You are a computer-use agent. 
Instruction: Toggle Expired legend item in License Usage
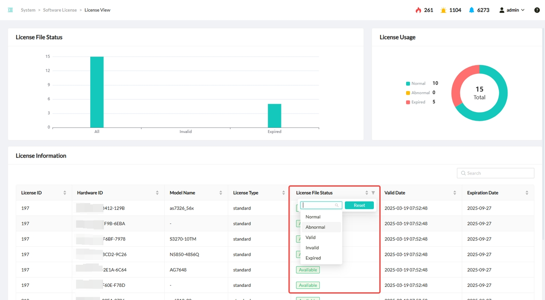(416, 102)
